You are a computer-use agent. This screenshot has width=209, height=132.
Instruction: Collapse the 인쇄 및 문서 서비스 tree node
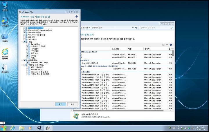coord(22,65)
